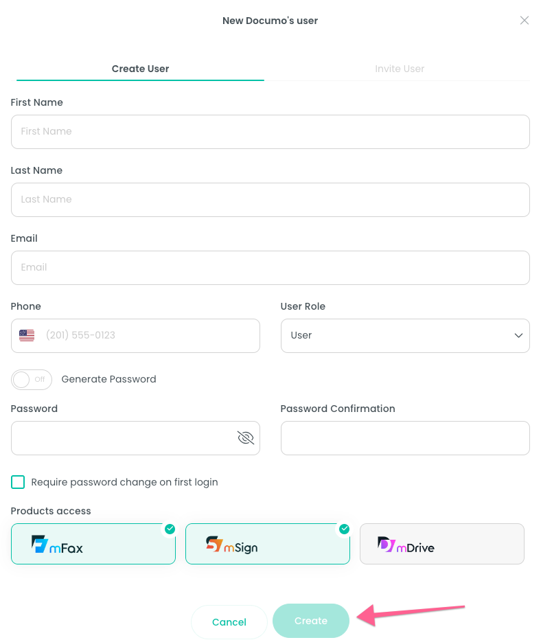Screen dimensions: 541x640
Task: Switch to the Invite User tab
Action: pos(400,69)
